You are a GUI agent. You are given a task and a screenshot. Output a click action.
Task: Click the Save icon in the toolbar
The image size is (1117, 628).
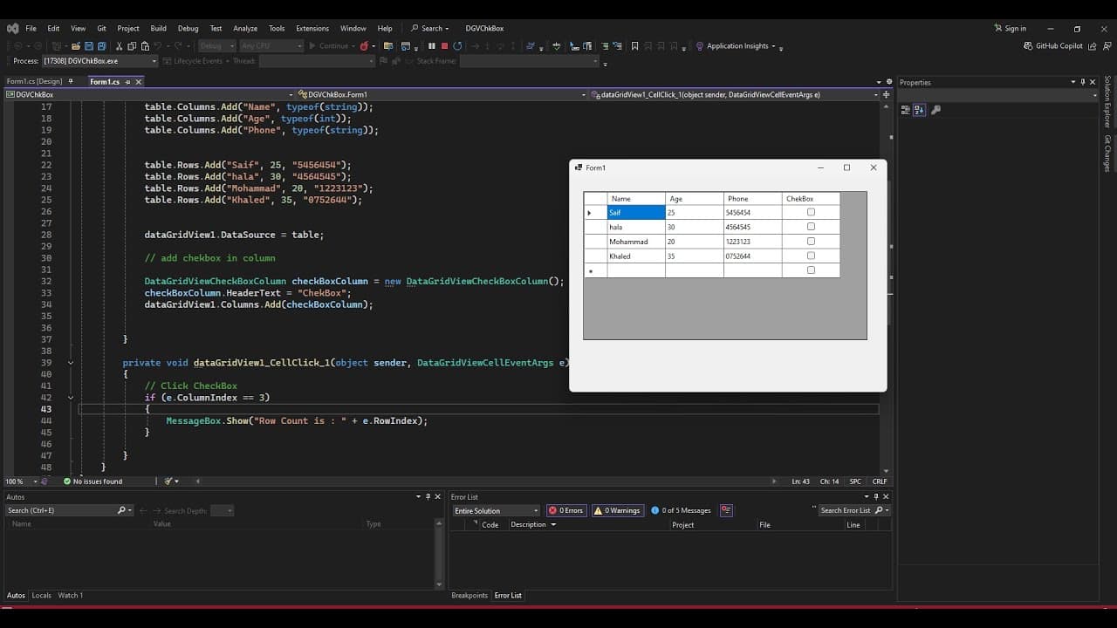coord(89,45)
